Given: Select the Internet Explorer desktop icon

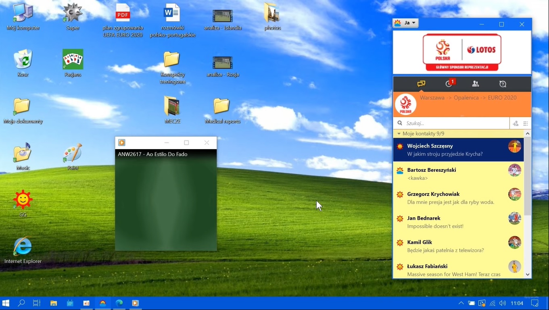Looking at the screenshot, I should click(23, 250).
